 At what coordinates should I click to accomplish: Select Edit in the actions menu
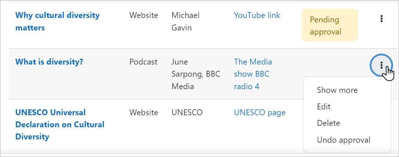point(324,106)
